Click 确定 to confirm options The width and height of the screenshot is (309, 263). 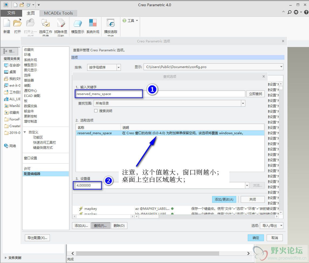[256, 238]
